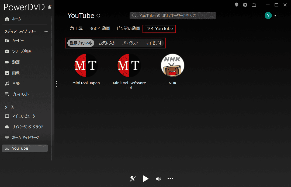Image resolution: width=291 pixels, height=187 pixels.
Task: Switch to ピン留め動画 tab
Action: click(128, 28)
